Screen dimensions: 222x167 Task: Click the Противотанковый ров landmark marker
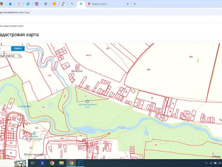(87, 101)
